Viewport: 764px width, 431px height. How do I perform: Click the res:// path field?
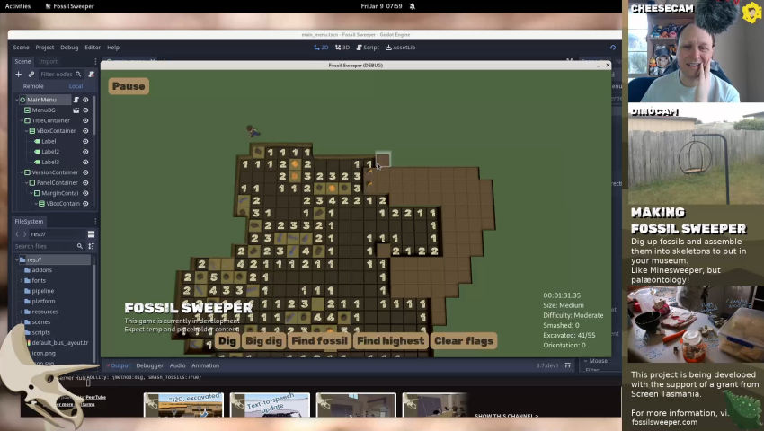pyautogui.click(x=58, y=234)
